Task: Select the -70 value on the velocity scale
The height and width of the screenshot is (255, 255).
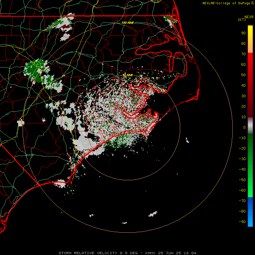Action: (x=242, y=201)
